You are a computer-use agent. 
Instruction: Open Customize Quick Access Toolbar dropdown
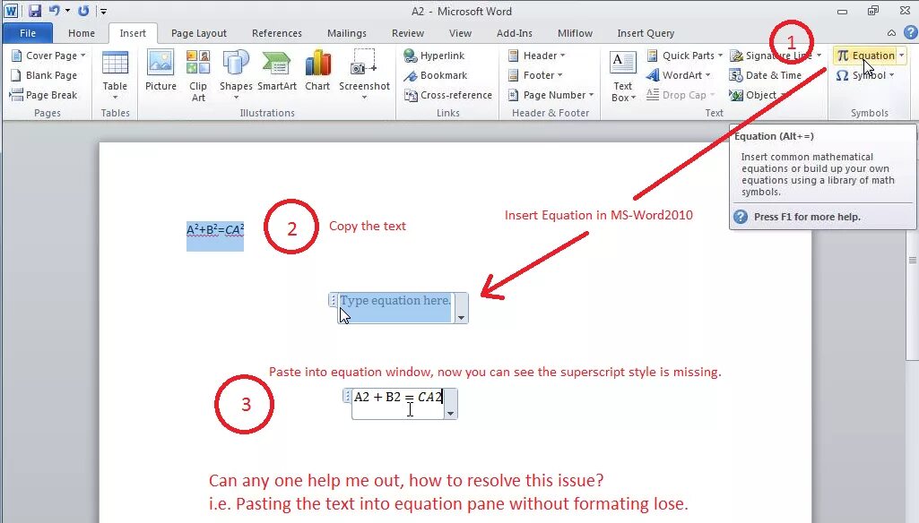tap(103, 11)
